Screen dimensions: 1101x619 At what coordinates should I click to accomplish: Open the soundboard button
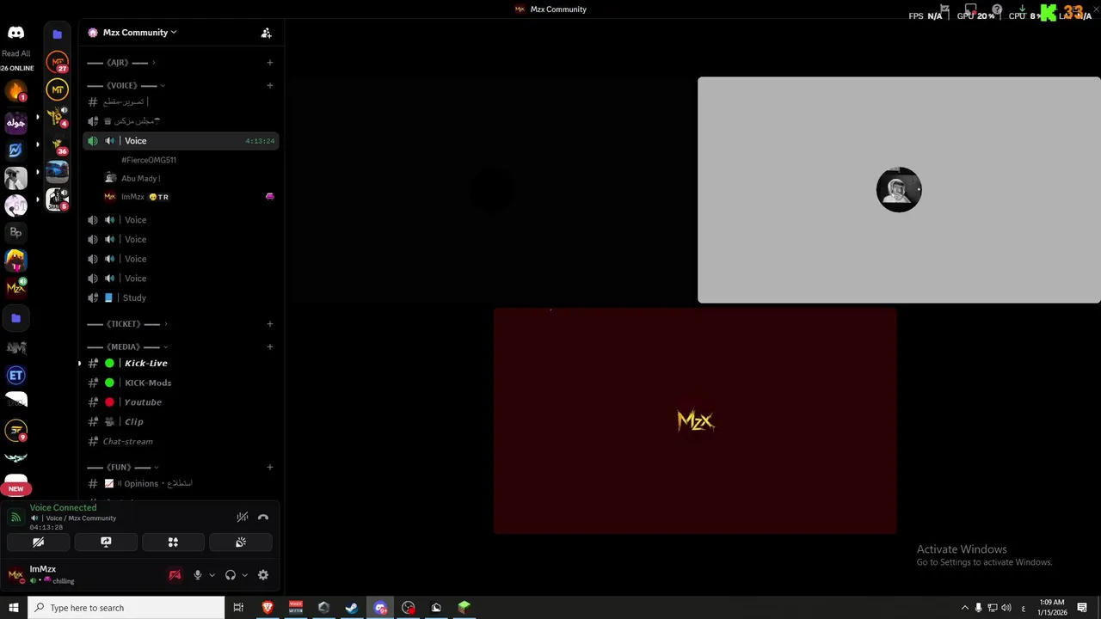tap(241, 542)
